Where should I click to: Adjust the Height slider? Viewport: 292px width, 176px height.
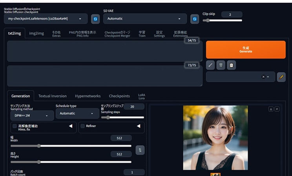[71, 162]
